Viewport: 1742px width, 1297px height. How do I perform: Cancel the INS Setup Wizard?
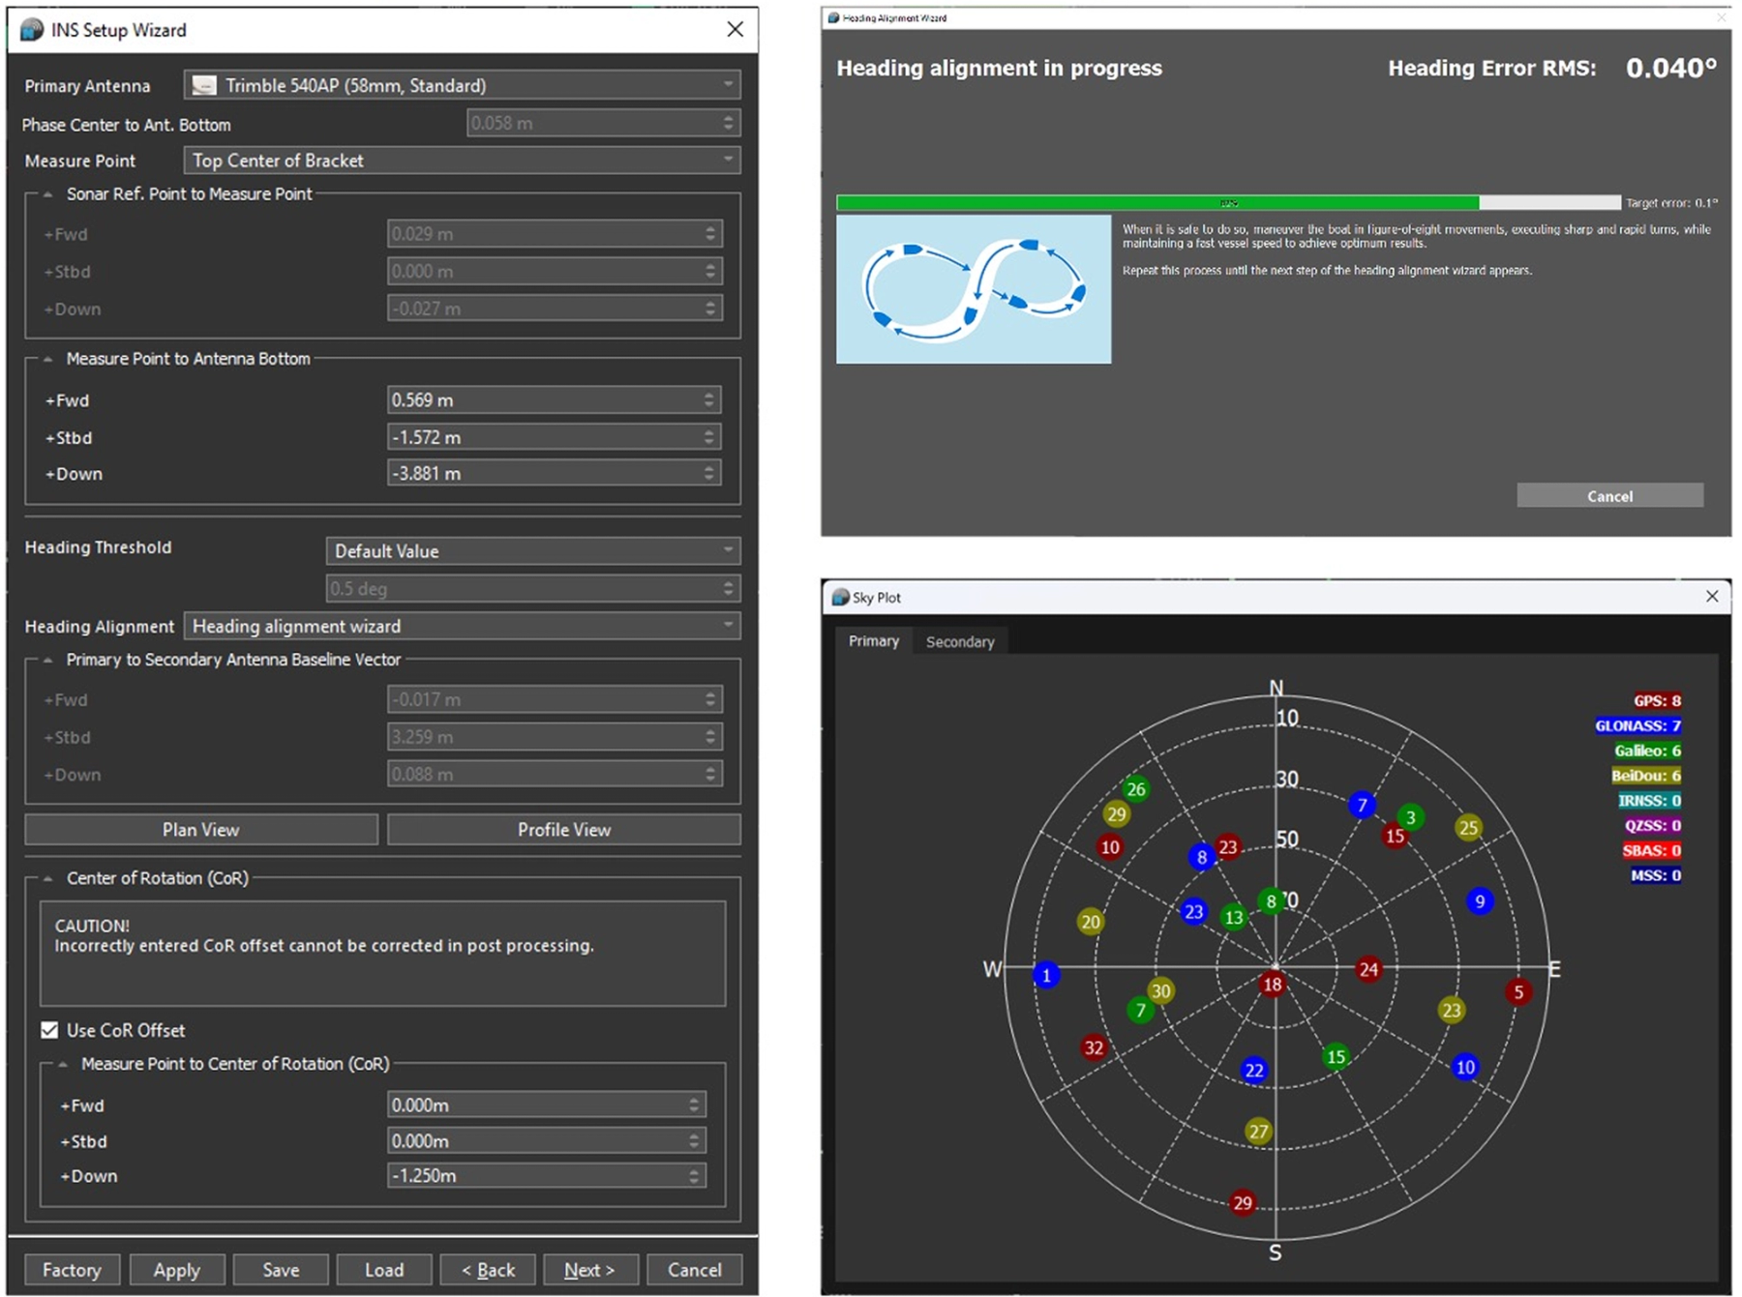[694, 1270]
